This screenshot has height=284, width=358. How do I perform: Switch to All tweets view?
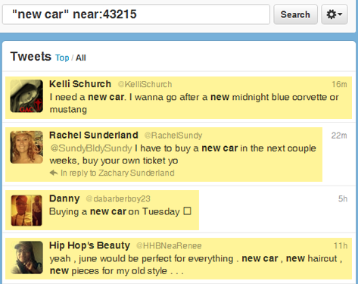click(81, 58)
